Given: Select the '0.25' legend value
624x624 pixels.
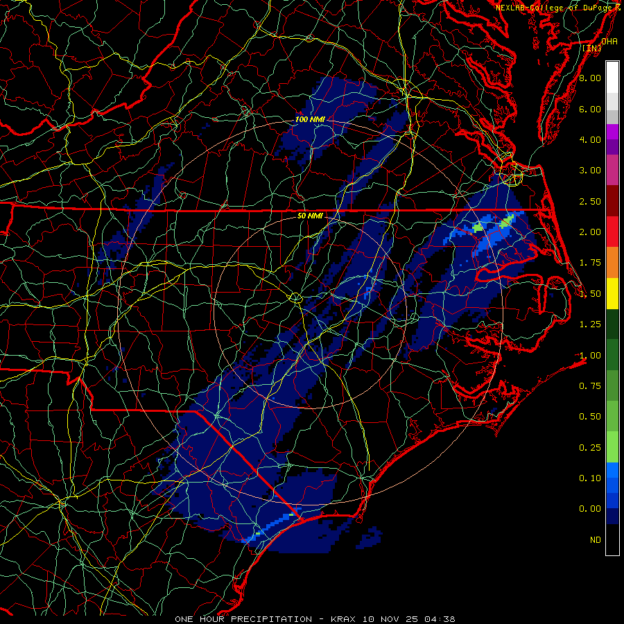Looking at the screenshot, I should pos(590,448).
